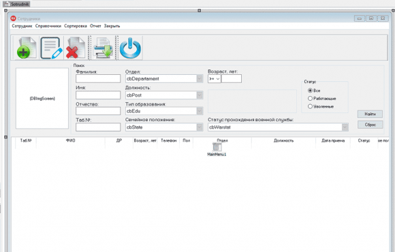Select the Уволенные radio button

(310, 106)
